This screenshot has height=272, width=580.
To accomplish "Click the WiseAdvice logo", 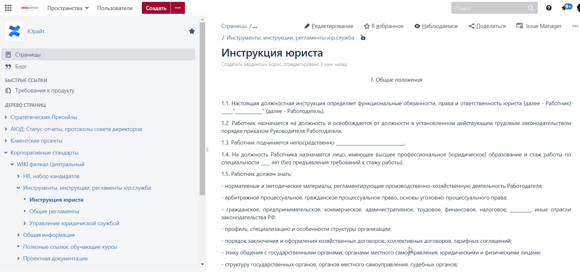I will tap(29, 8).
